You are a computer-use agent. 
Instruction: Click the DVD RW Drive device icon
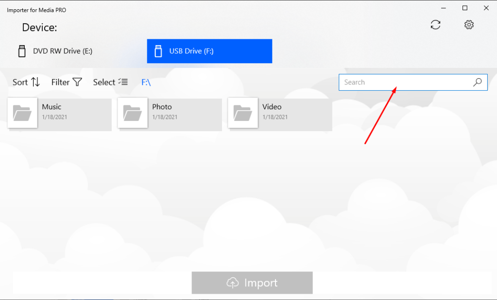22,51
